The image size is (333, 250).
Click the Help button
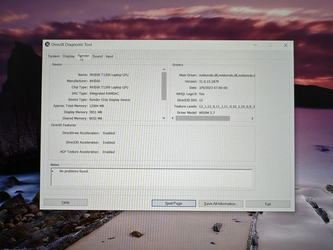pos(66,203)
